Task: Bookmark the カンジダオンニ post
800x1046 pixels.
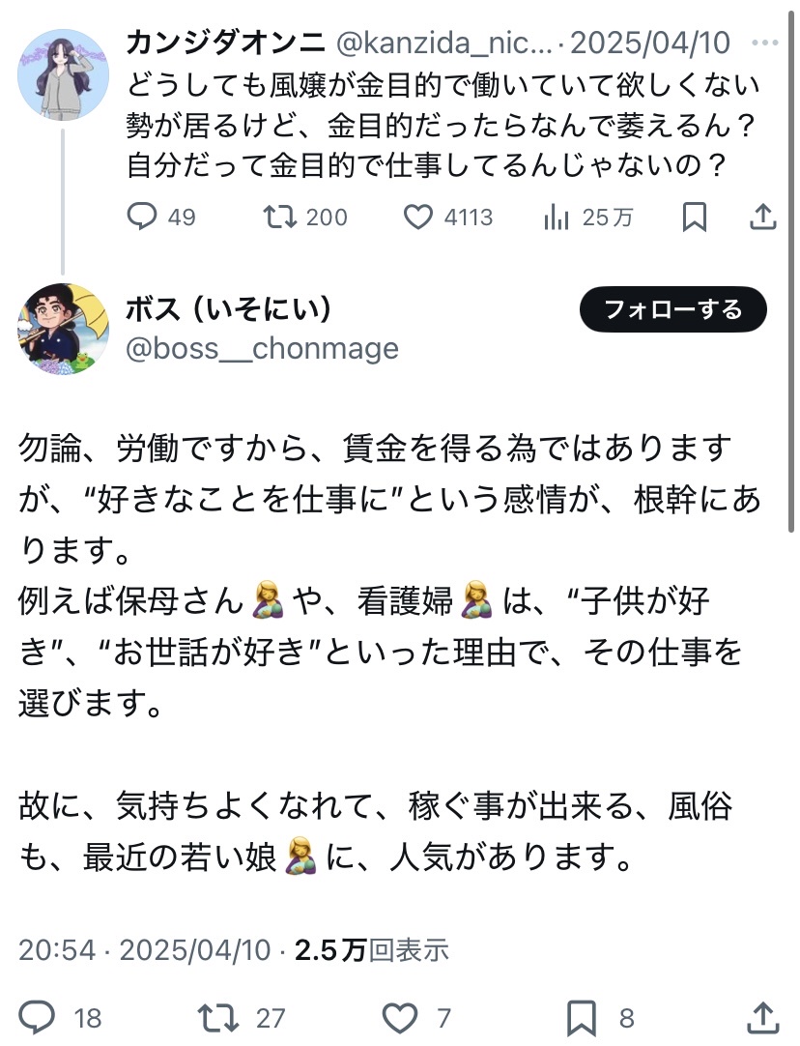Action: click(695, 218)
